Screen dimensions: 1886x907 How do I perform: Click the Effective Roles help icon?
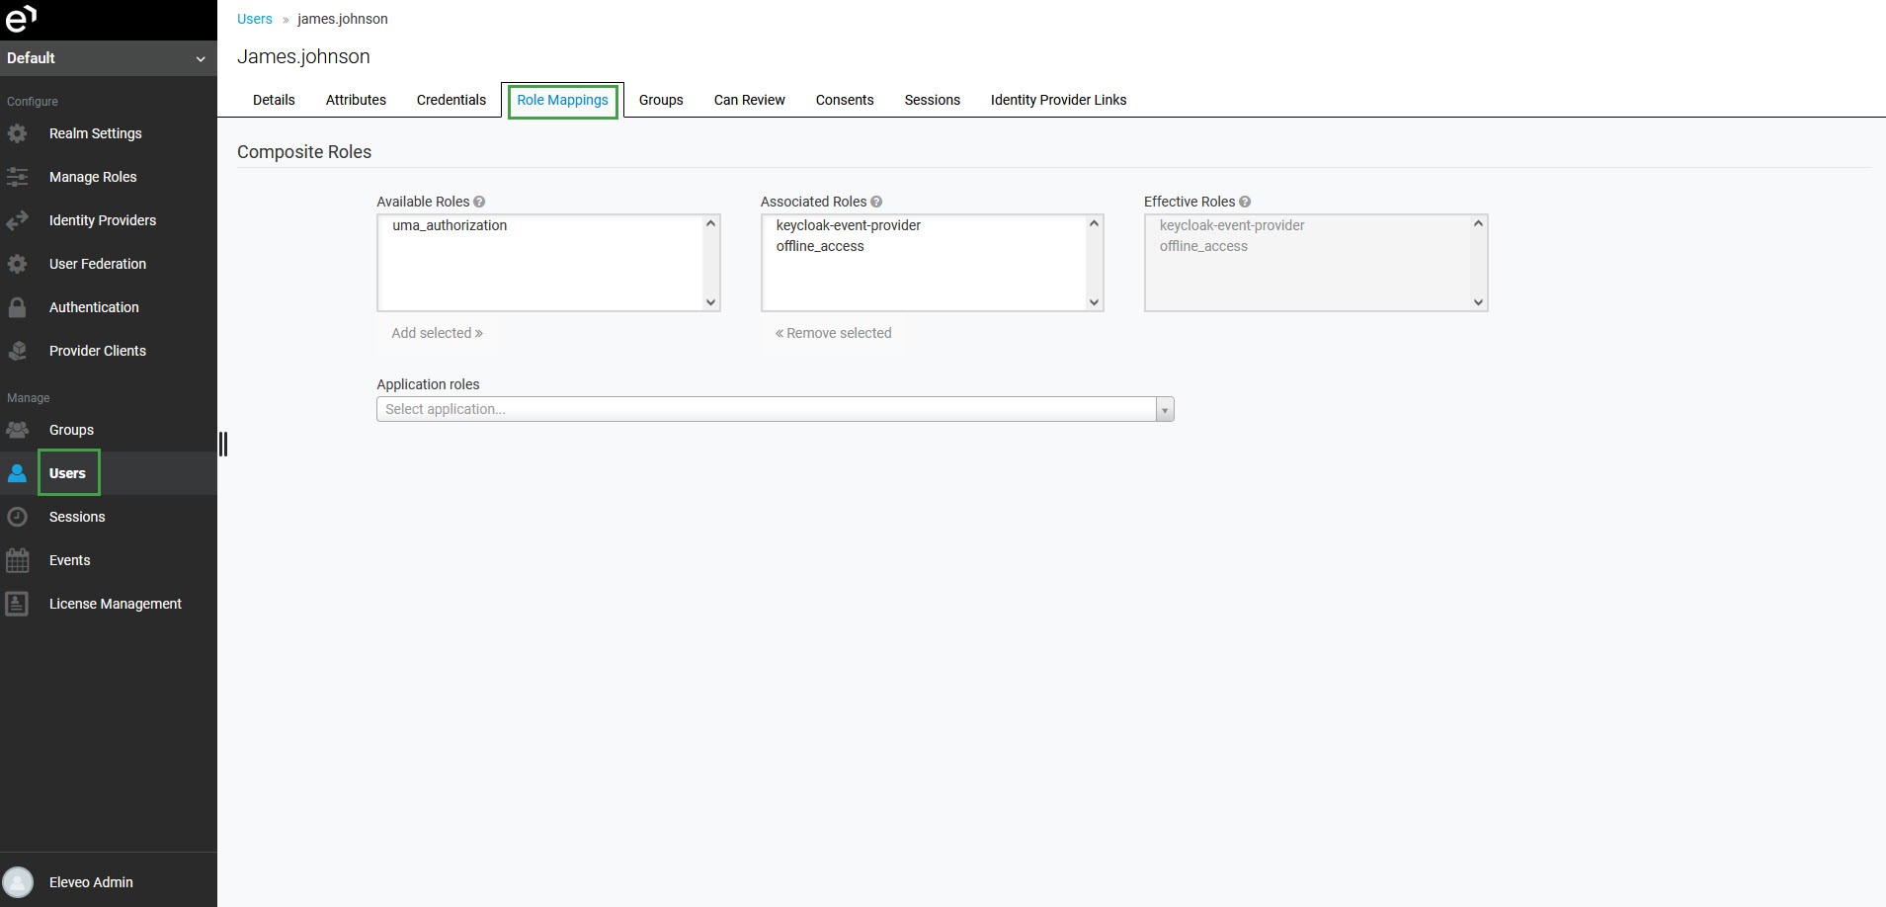point(1245,202)
